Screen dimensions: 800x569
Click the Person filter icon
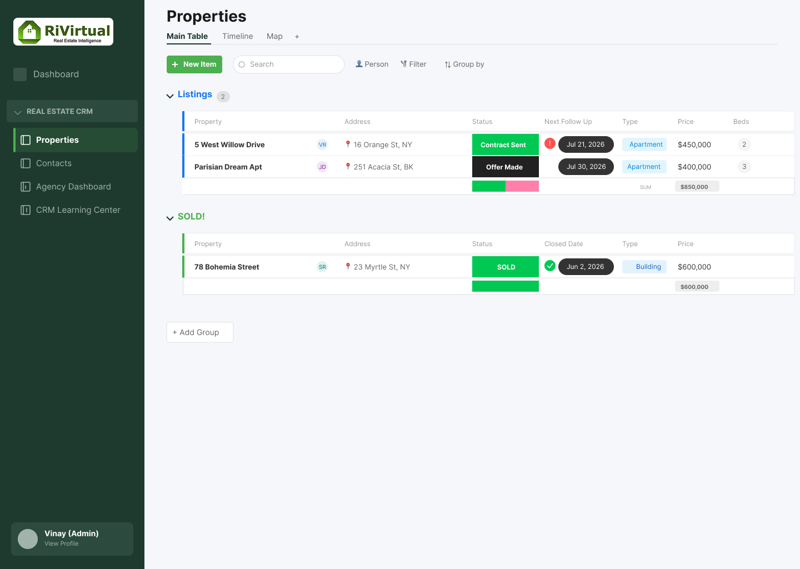coord(359,64)
